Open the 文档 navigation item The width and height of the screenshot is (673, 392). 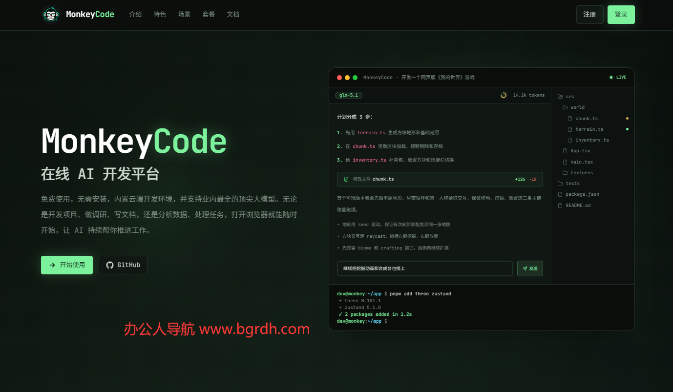[x=233, y=15]
